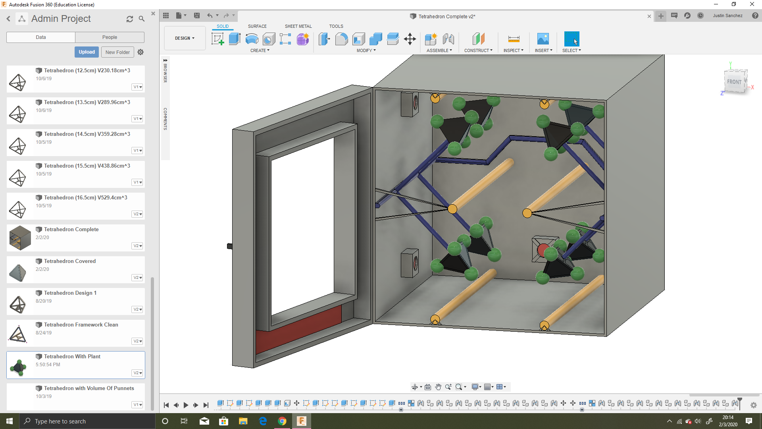The width and height of the screenshot is (762, 429).
Task: Select the SOLID tab
Action: click(x=223, y=26)
